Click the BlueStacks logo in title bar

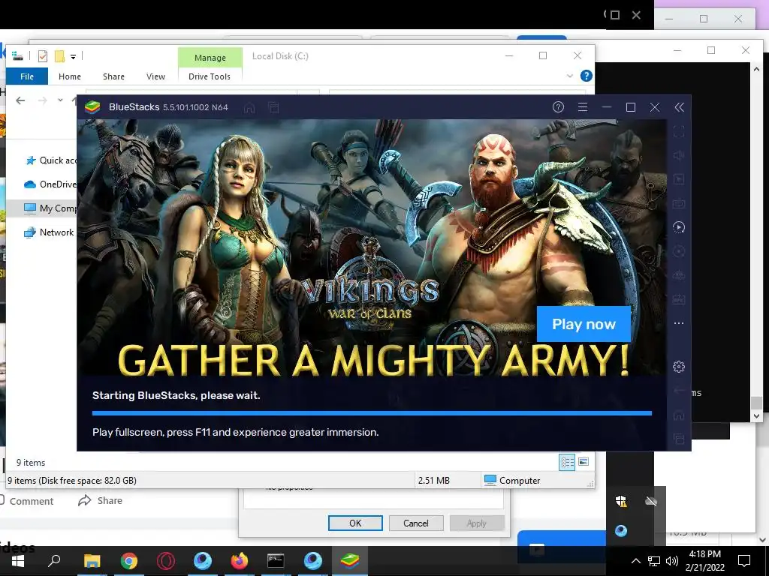(x=92, y=106)
